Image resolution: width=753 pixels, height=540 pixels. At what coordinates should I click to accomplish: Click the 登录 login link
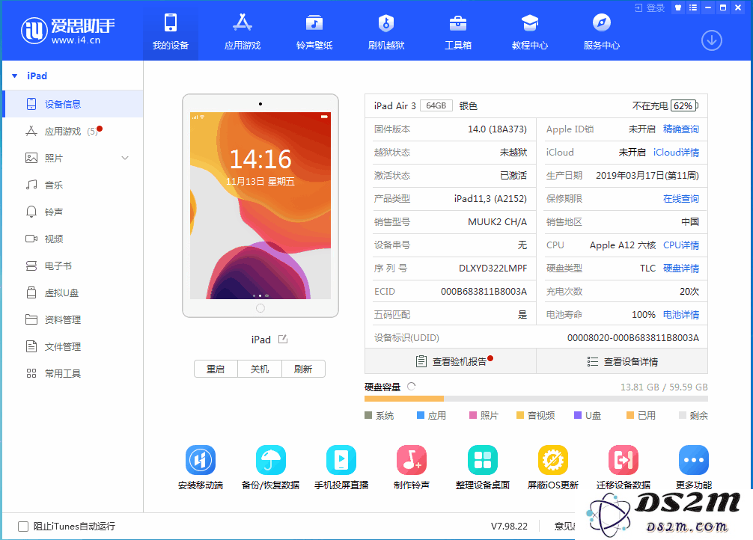pyautogui.click(x=650, y=7)
